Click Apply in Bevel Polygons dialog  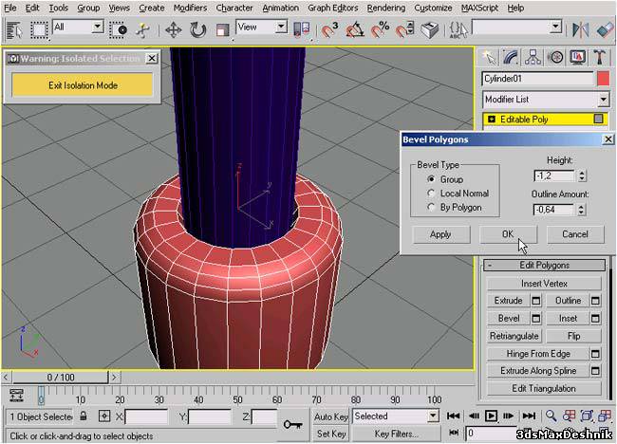click(x=440, y=234)
